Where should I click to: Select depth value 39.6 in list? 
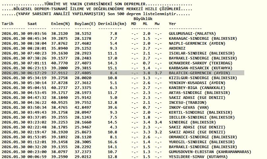112,107
